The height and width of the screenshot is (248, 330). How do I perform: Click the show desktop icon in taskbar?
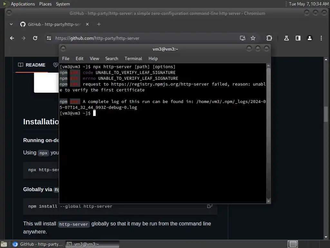[x=4, y=244]
